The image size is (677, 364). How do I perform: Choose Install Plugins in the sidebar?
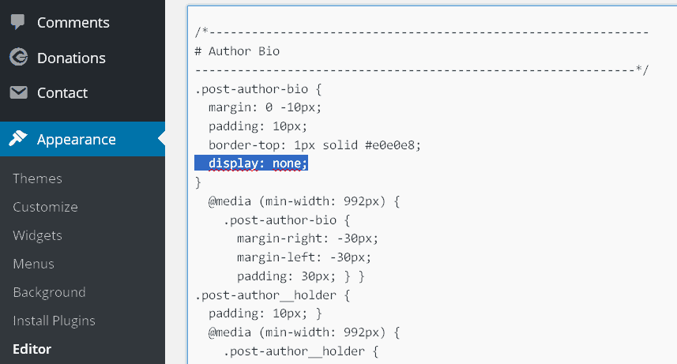tap(54, 321)
